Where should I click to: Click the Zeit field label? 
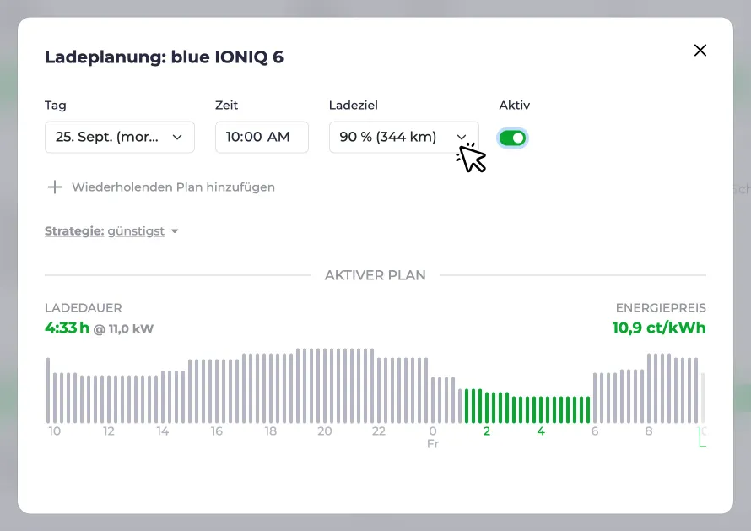(226, 105)
